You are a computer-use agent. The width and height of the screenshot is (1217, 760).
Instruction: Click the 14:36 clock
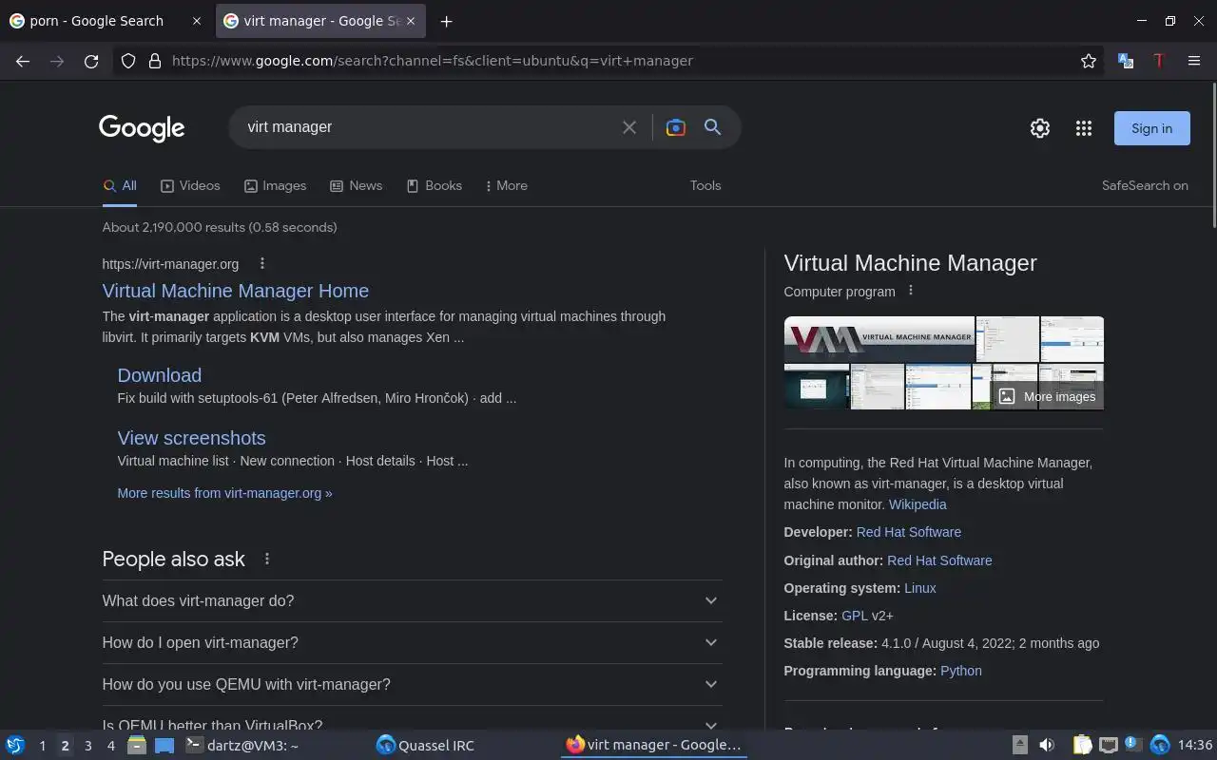(x=1194, y=745)
